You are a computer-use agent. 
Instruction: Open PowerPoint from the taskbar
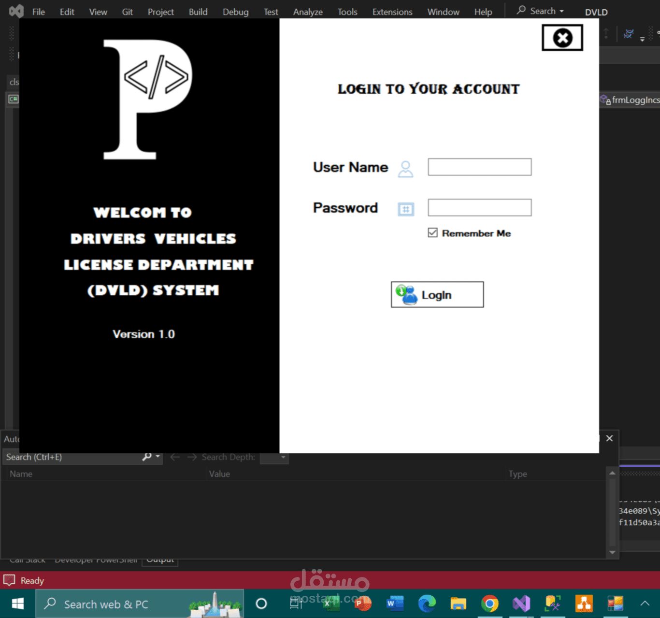(362, 604)
